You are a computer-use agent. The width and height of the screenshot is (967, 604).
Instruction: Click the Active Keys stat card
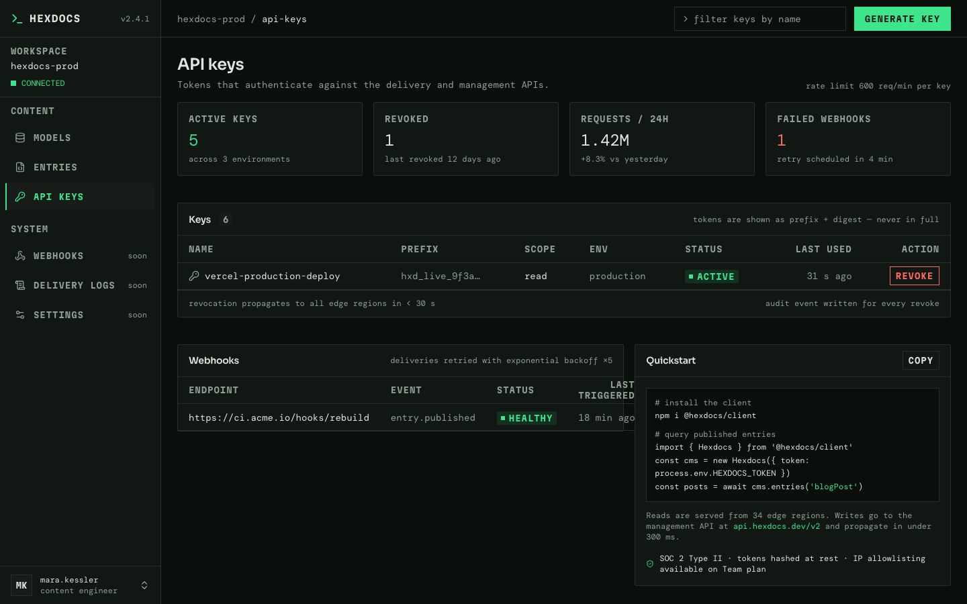coord(270,139)
